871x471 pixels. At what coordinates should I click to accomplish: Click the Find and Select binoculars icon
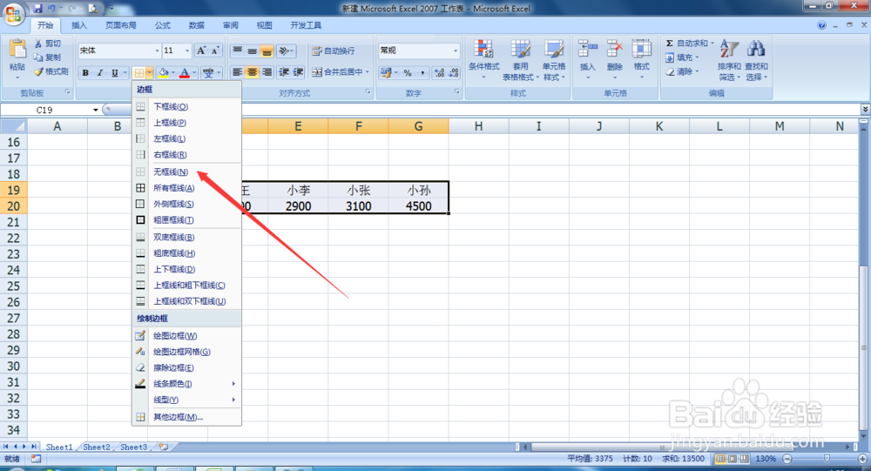coord(756,49)
